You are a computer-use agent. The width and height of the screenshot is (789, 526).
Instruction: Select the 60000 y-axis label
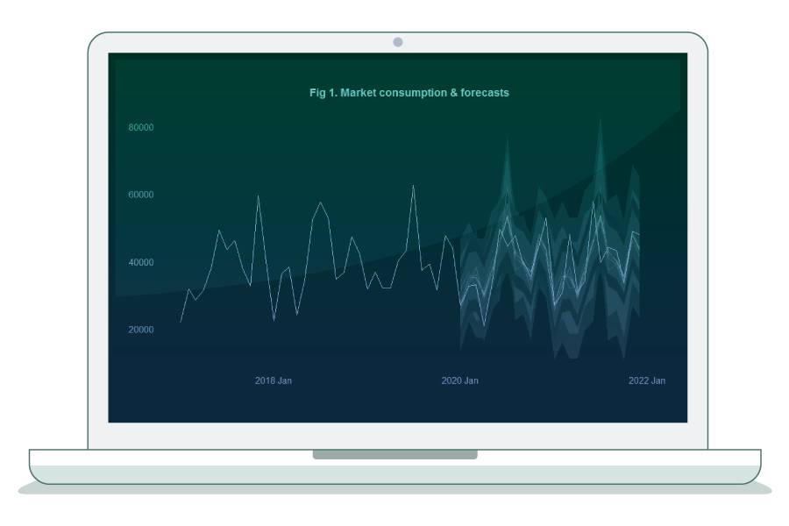point(140,195)
